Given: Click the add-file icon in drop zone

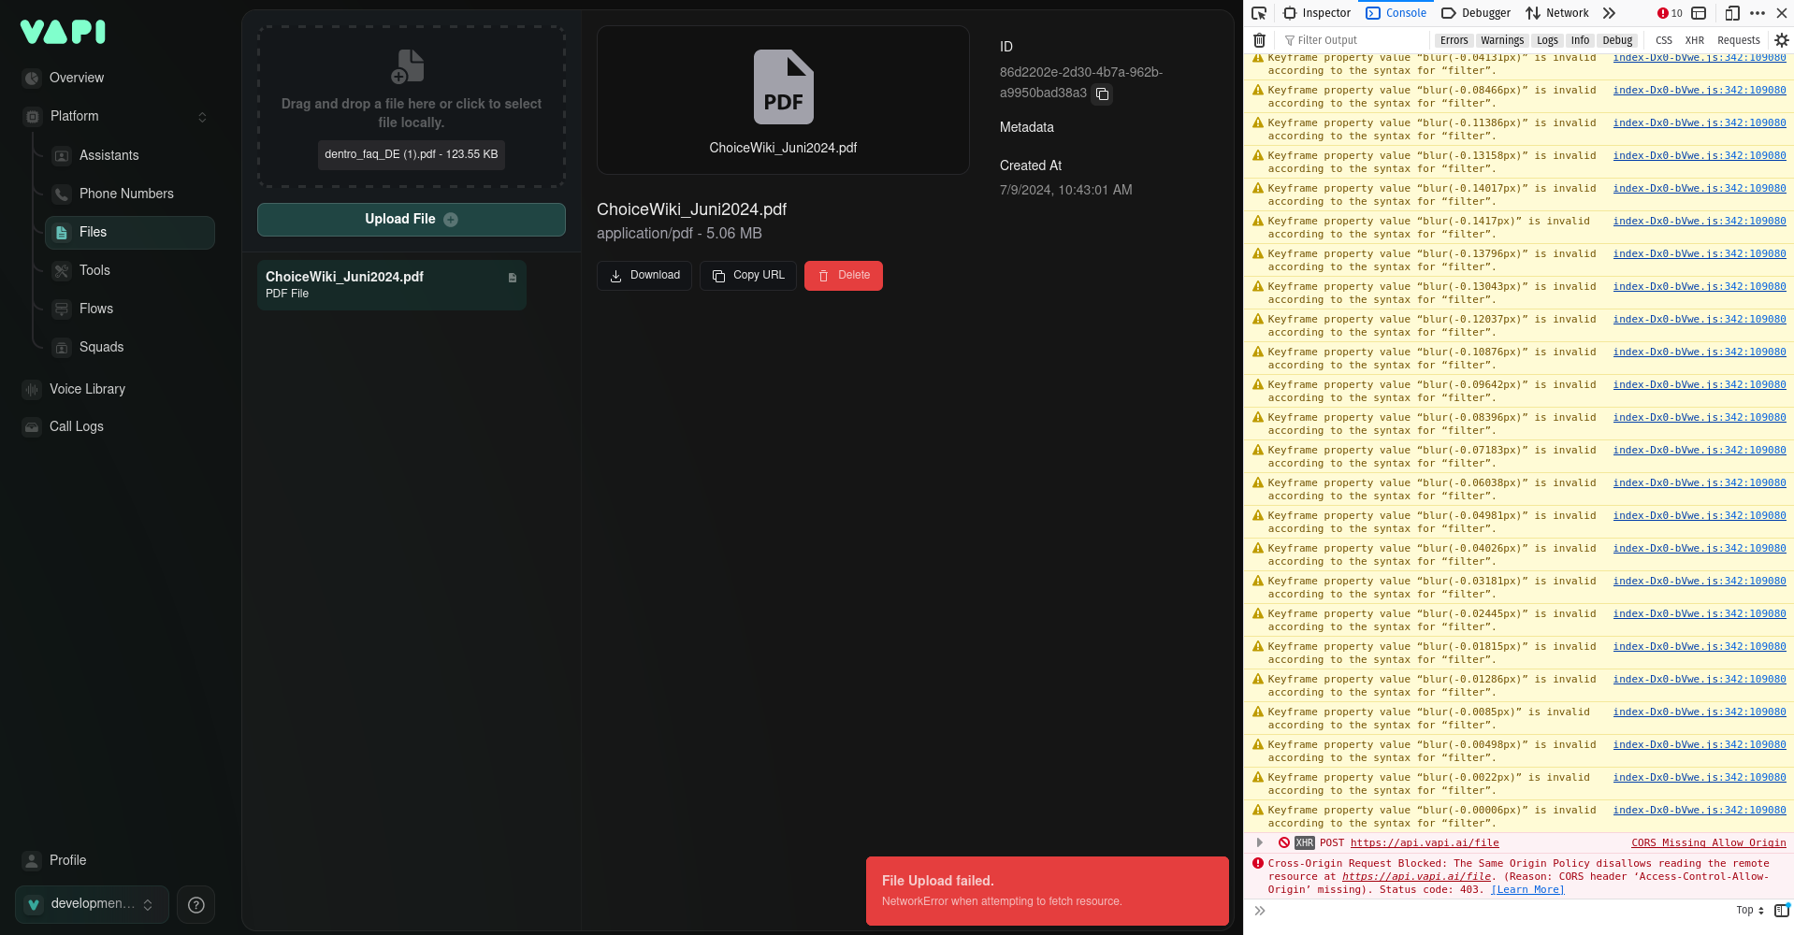Looking at the screenshot, I should click(x=408, y=66).
